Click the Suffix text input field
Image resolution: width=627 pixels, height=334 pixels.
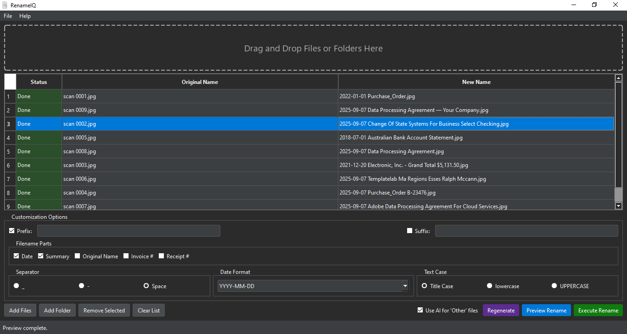526,231
